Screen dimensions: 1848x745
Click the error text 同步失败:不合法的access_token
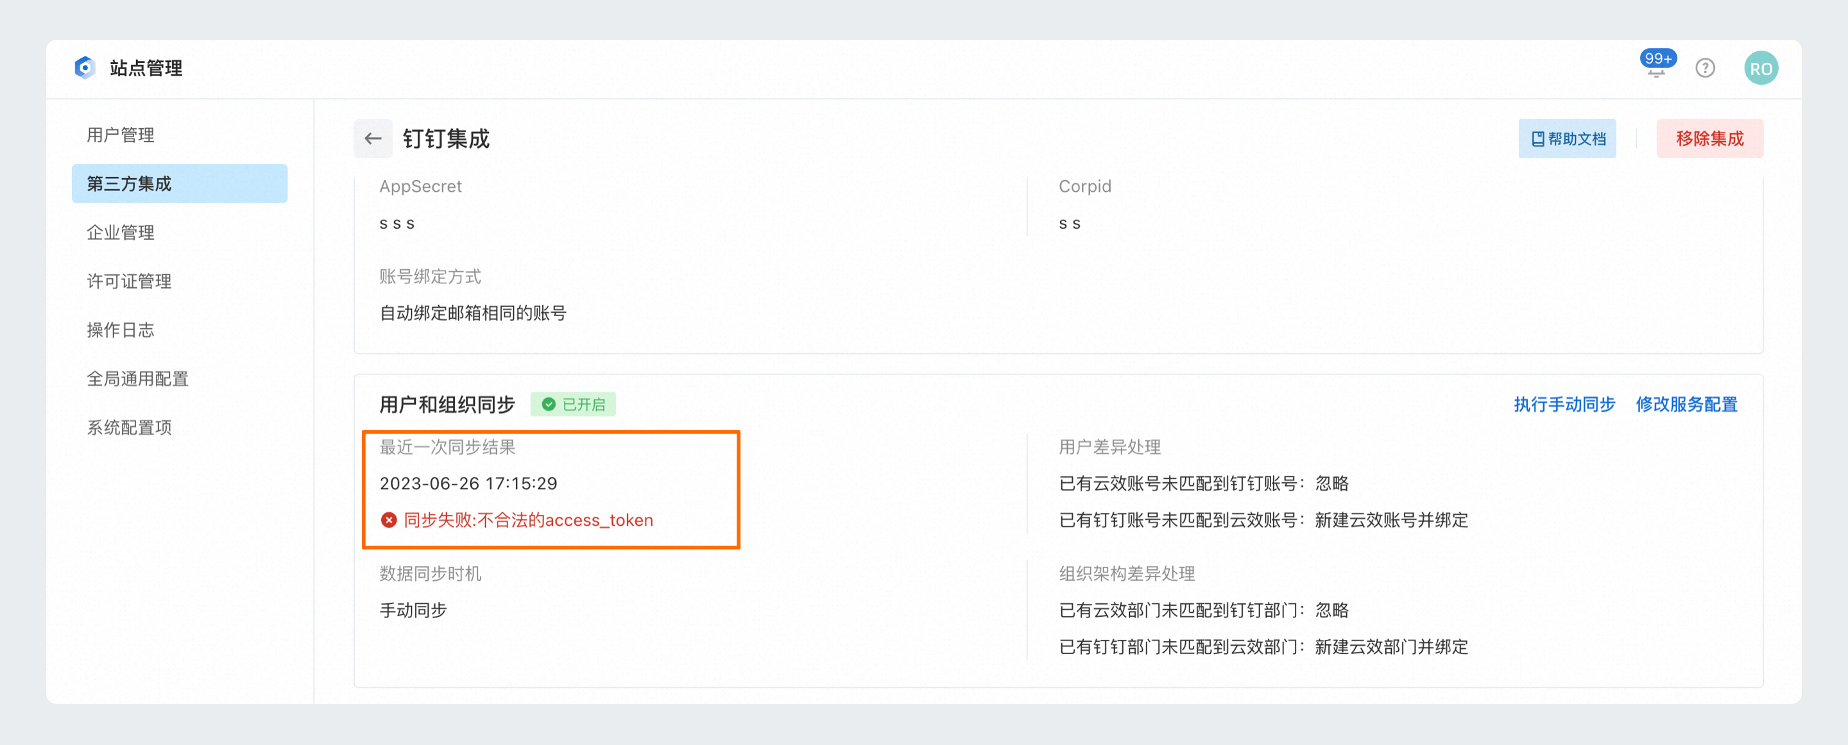tap(528, 520)
